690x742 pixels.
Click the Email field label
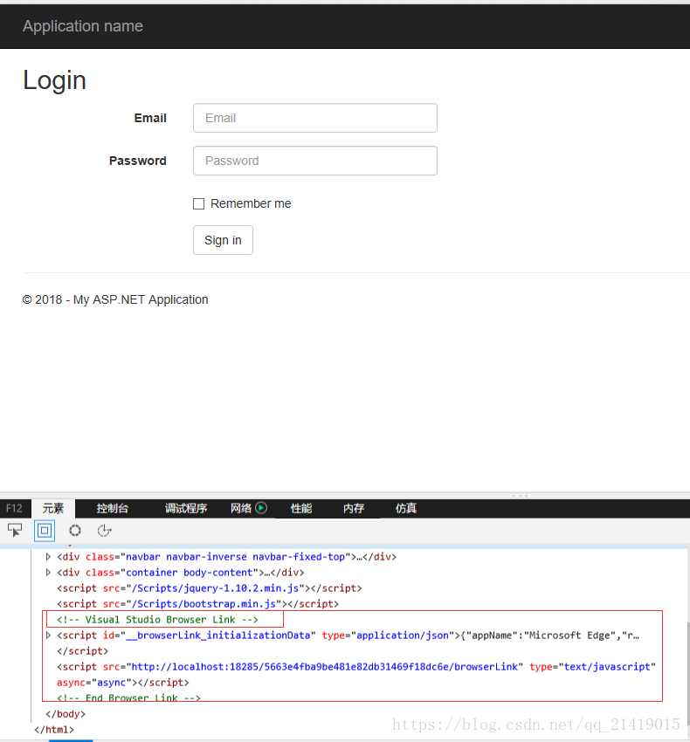tap(150, 118)
